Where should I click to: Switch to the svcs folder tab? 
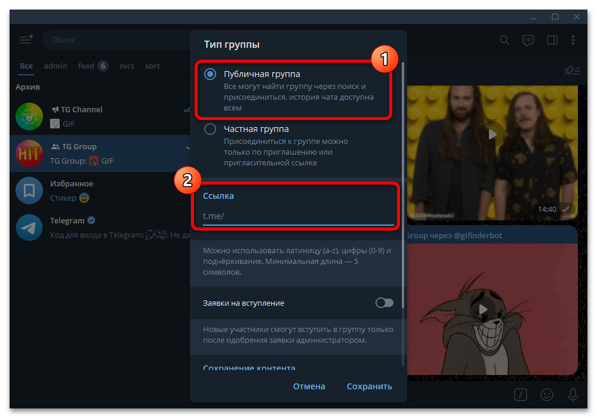pyautogui.click(x=127, y=66)
